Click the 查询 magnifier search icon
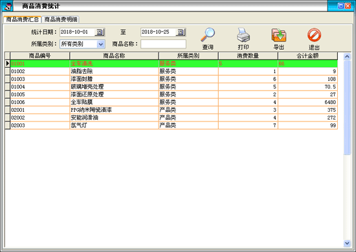The width and height of the screenshot is (356, 252). point(208,35)
